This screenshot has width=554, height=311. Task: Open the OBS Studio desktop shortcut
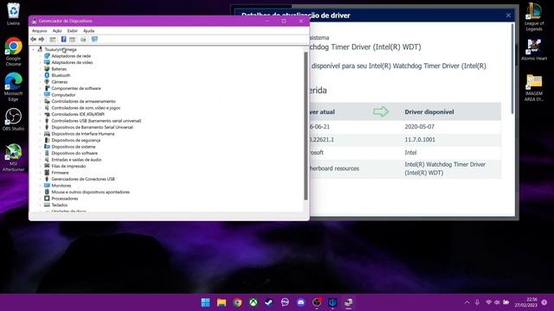(14, 119)
